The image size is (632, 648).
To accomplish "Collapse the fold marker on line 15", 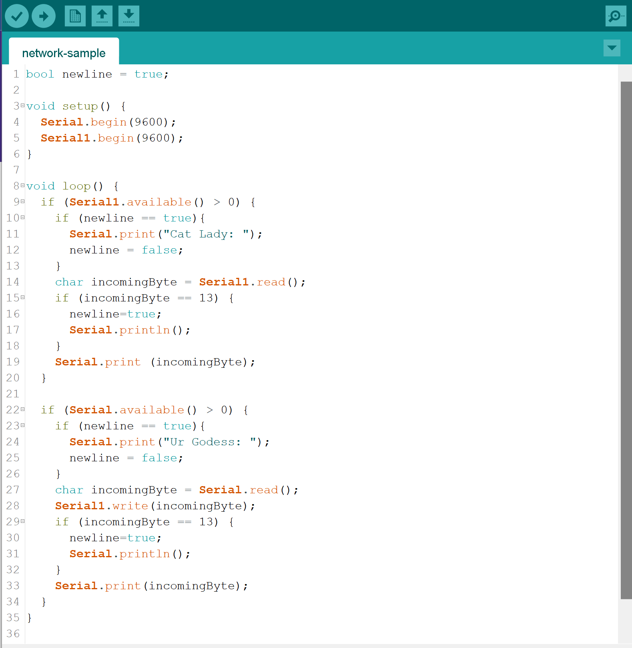I will coord(23,297).
